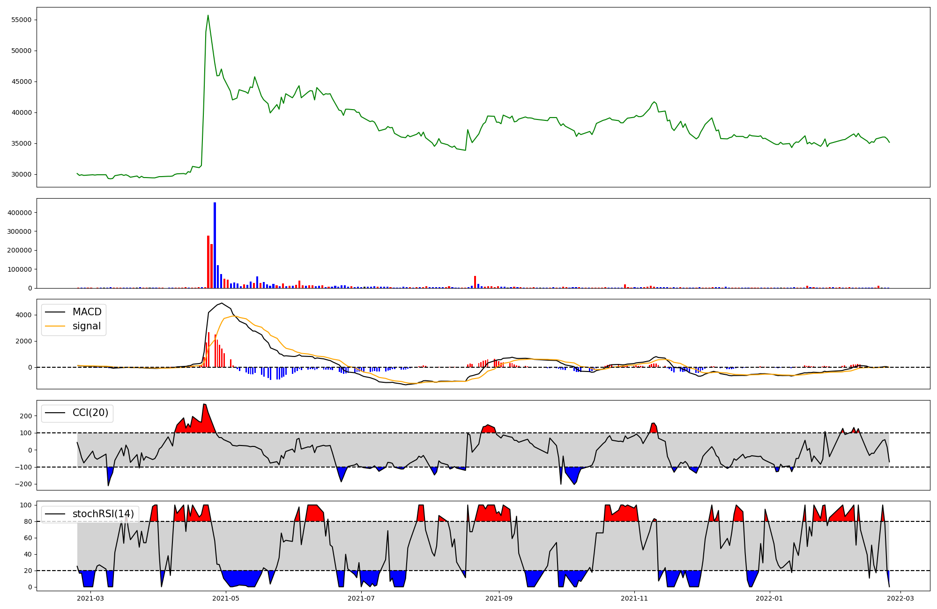Click the 2021-11 x-axis date label

[x=634, y=598]
